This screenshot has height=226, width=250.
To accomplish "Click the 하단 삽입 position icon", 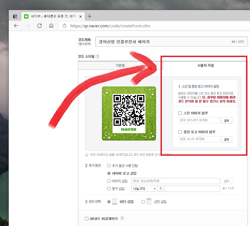I will 115,201.
